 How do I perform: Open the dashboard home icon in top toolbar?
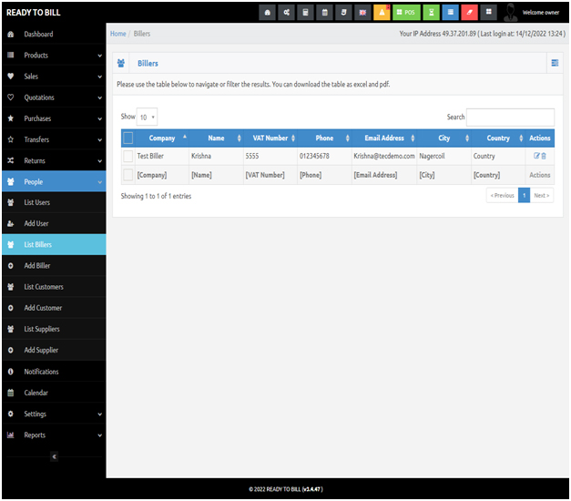pyautogui.click(x=268, y=13)
